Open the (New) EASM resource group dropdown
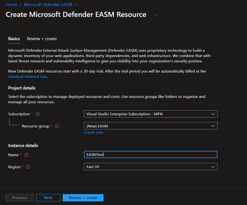The height and width of the screenshot is (205, 247). point(151,126)
